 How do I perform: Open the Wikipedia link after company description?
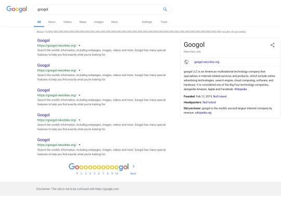click(240, 89)
